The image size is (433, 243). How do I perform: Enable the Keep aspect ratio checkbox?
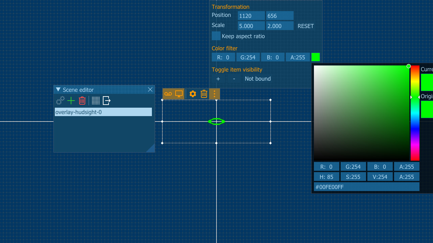coord(216,36)
